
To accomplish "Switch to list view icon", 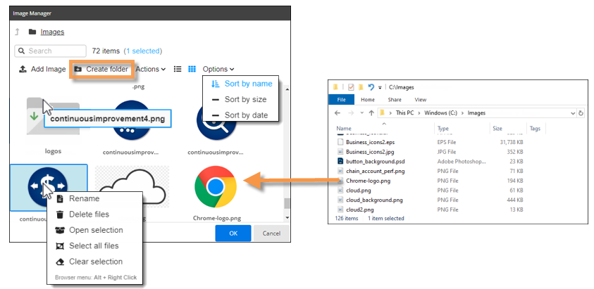I will pyautogui.click(x=178, y=69).
